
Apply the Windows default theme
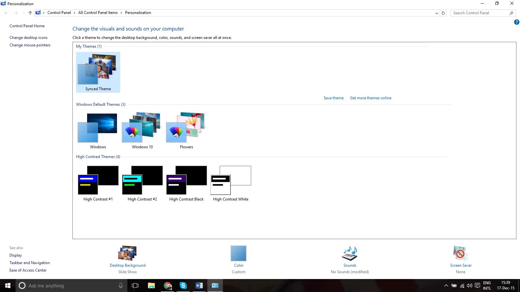coord(98,131)
